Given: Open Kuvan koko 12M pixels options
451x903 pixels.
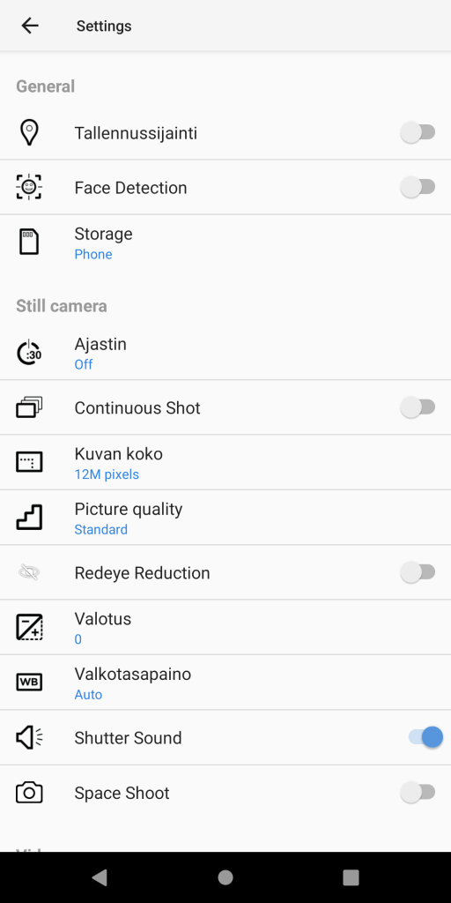Looking at the screenshot, I should [225, 462].
